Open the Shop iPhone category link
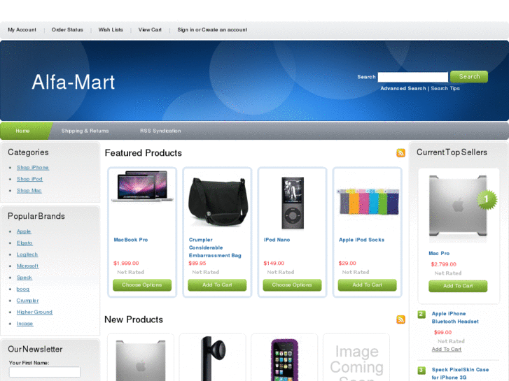Image resolution: width=509 pixels, height=381 pixels. (x=33, y=167)
